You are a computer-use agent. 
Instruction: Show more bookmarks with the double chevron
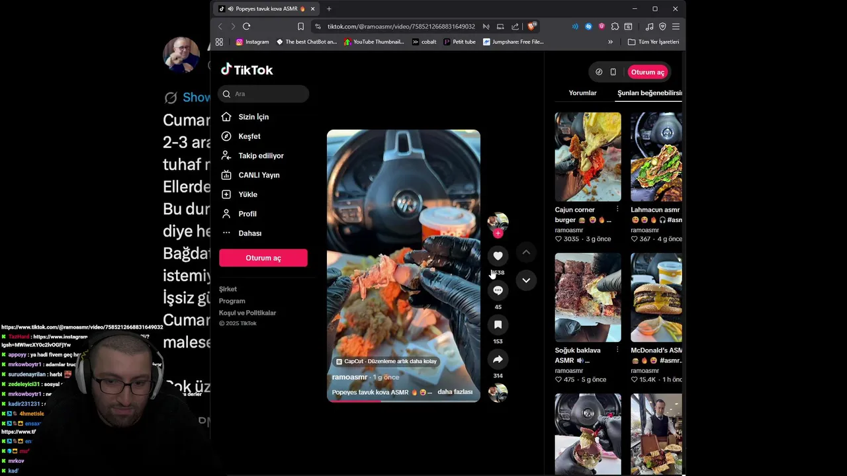click(x=610, y=42)
